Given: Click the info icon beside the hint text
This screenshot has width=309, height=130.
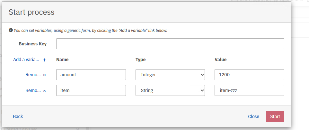Looking at the screenshot, I should tap(11, 30).
